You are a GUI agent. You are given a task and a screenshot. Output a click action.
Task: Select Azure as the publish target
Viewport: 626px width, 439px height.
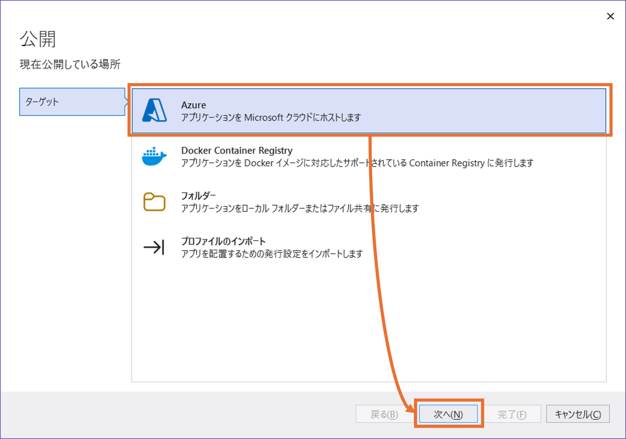[x=305, y=111]
